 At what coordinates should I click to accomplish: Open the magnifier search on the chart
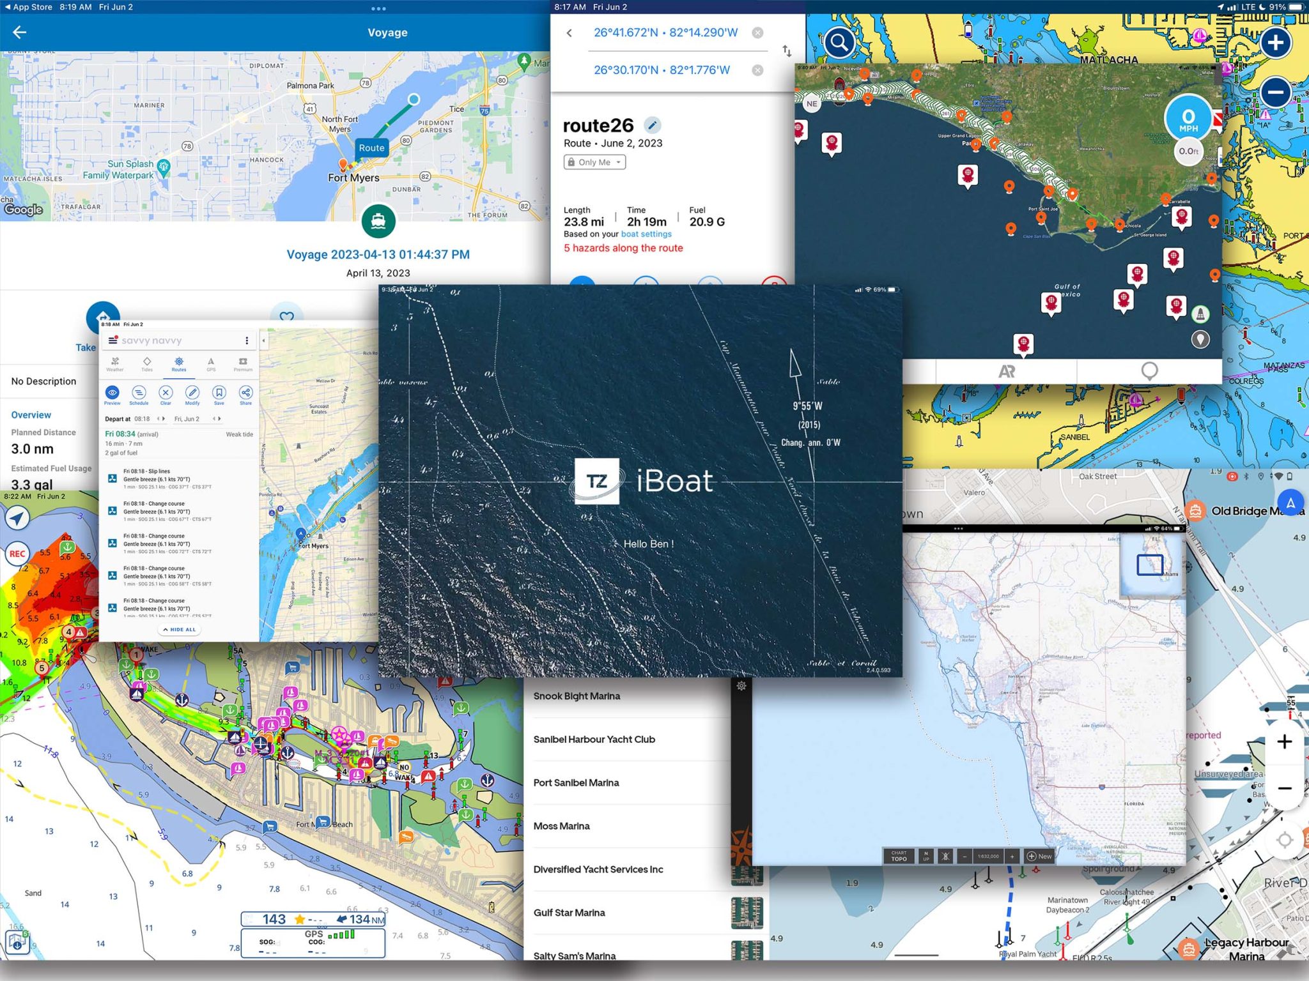[839, 43]
